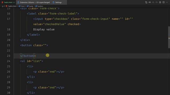Open previous revision changes icon
This screenshot has width=170, height=95.
(x=153, y=2)
